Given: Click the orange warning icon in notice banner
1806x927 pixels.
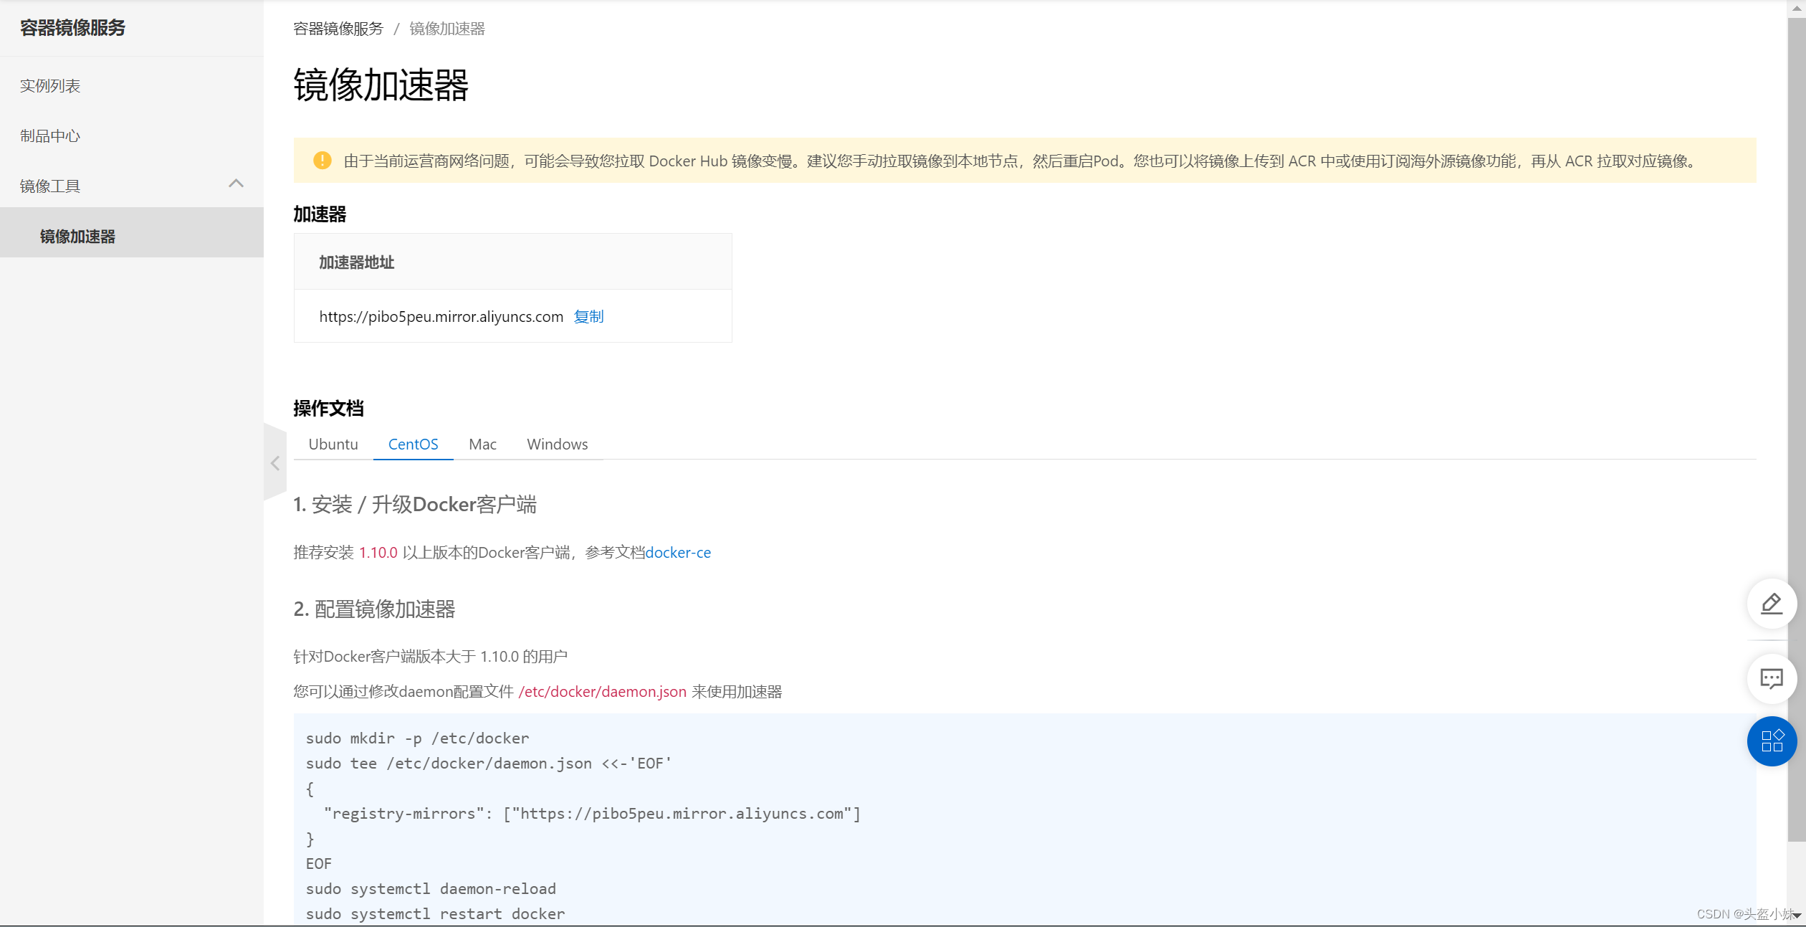Looking at the screenshot, I should 322,161.
